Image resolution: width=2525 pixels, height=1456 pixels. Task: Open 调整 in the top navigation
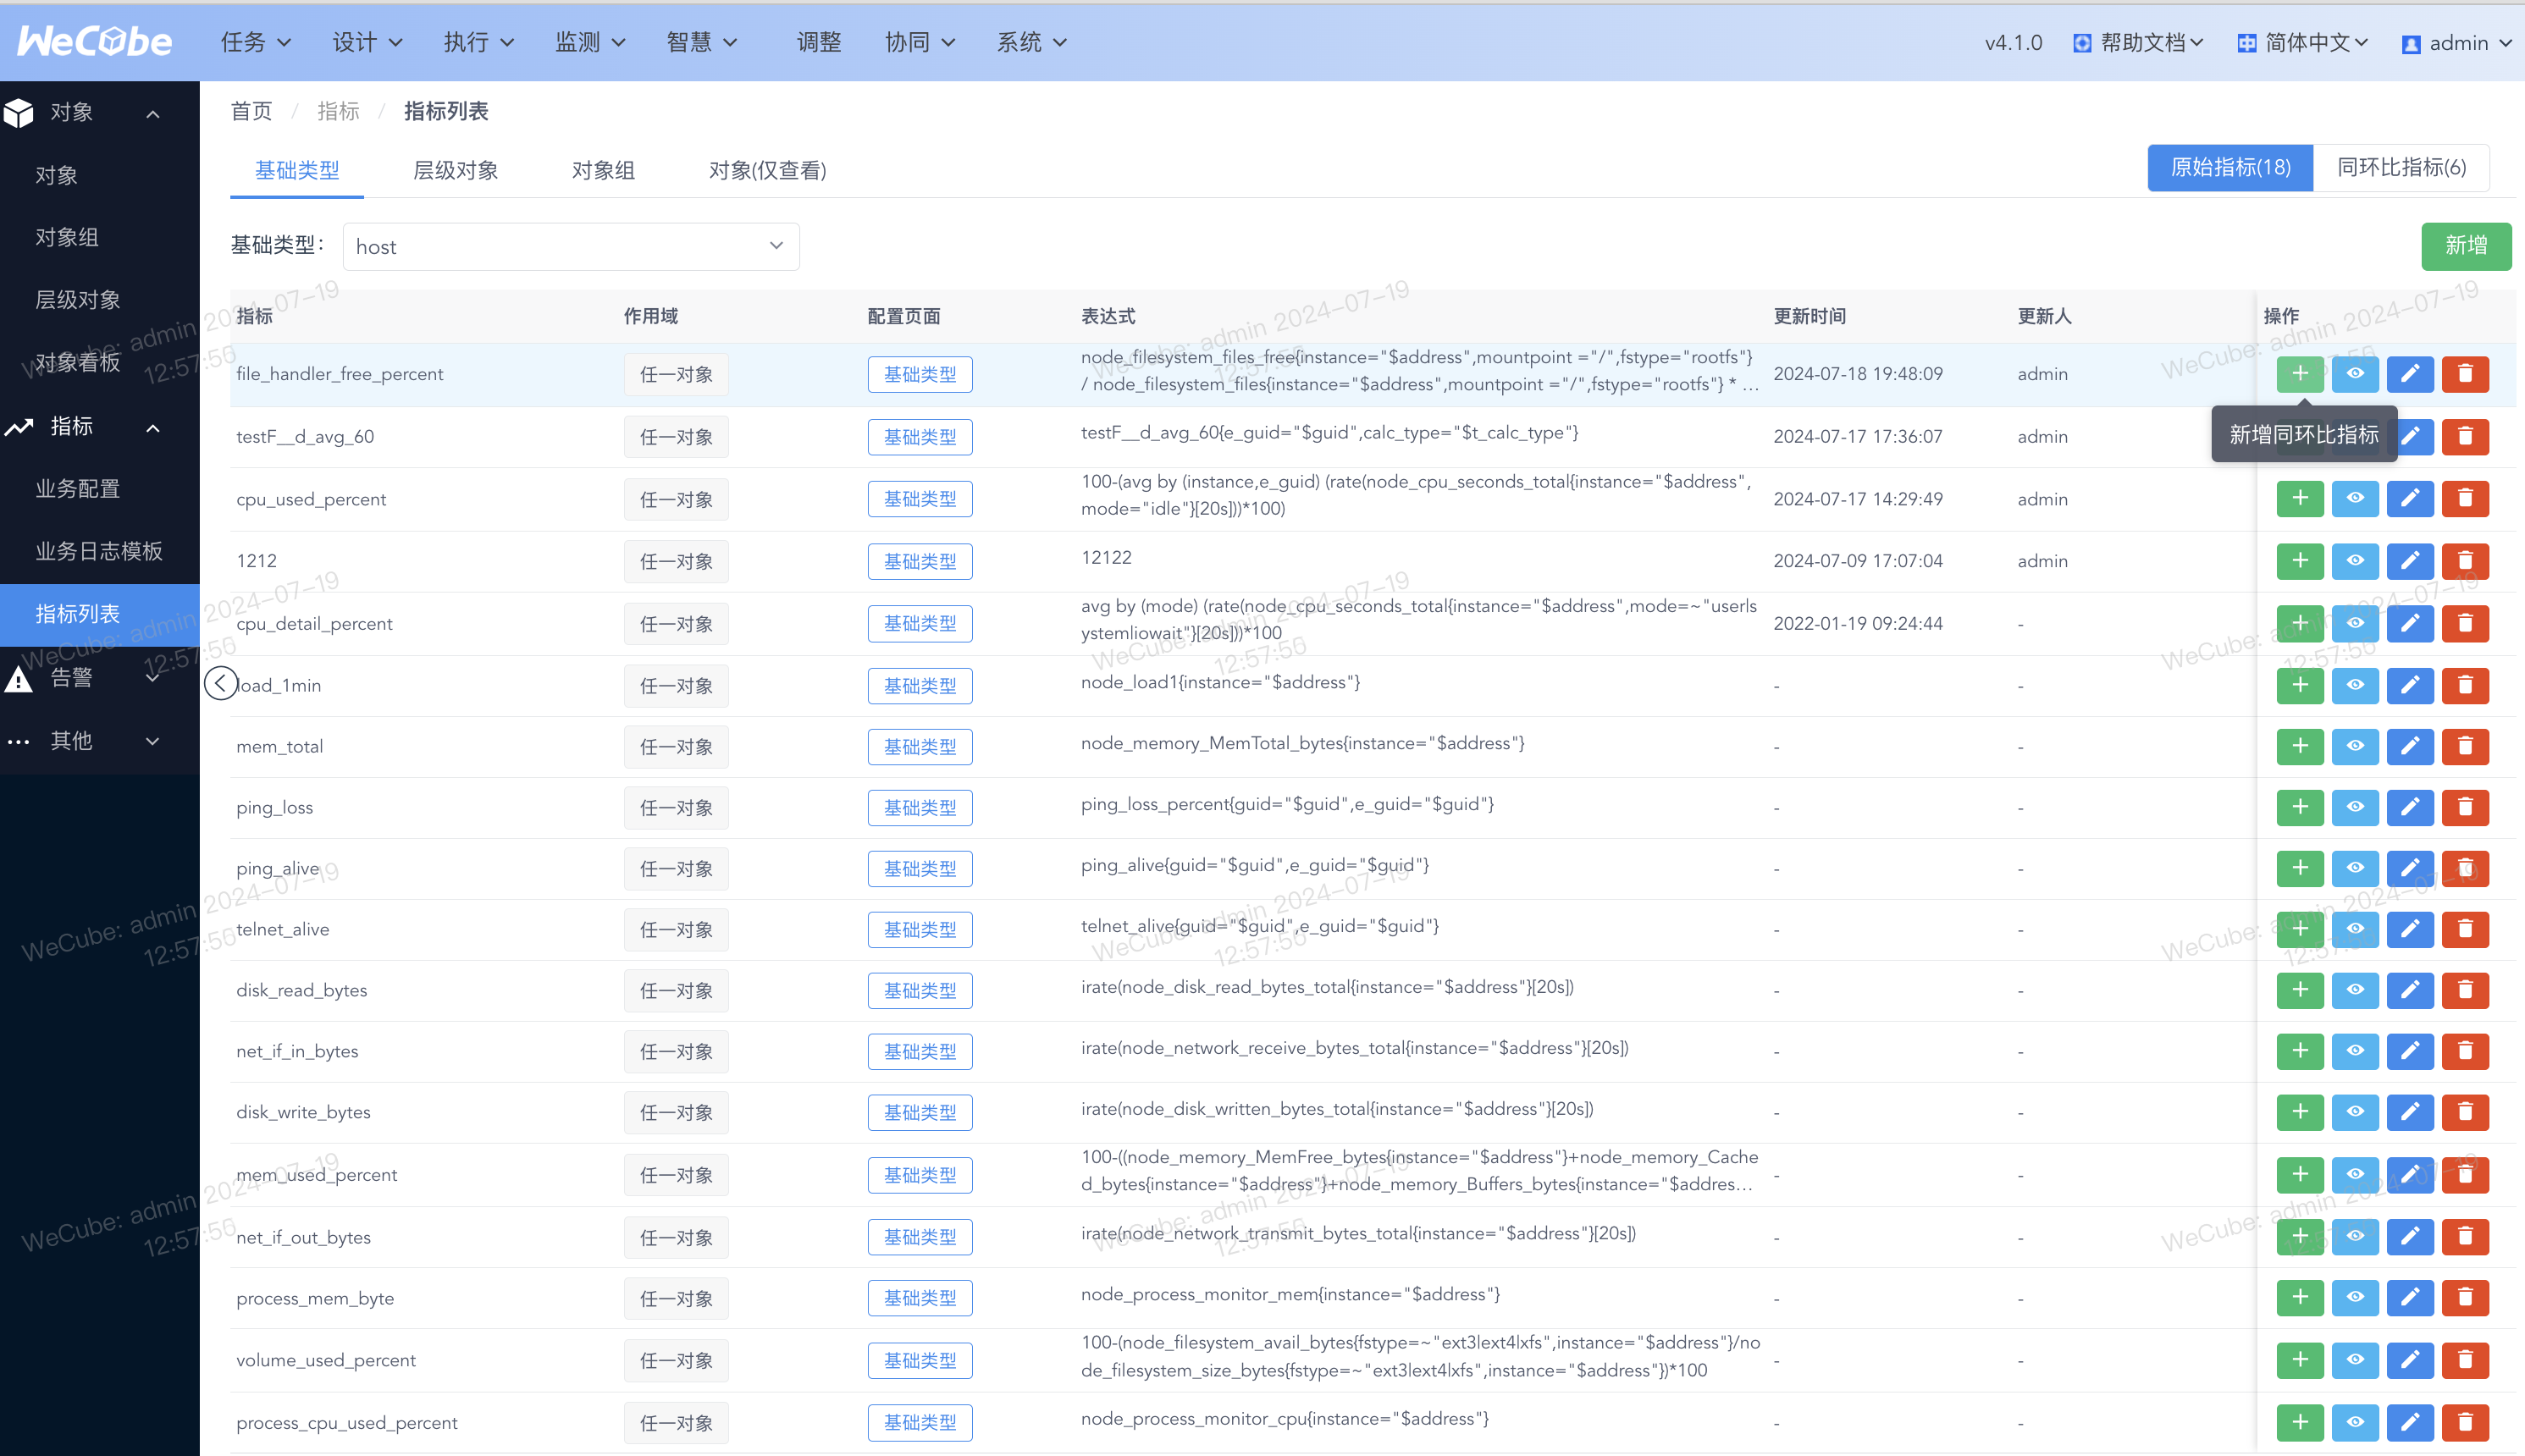tap(819, 42)
